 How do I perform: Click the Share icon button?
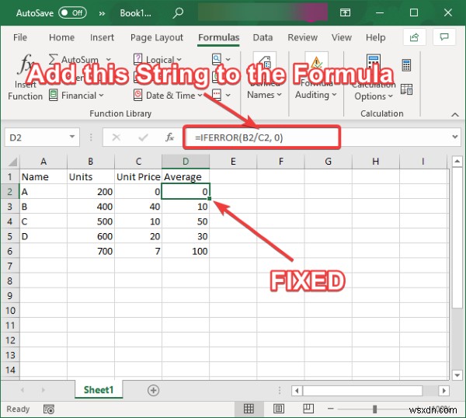click(x=414, y=37)
